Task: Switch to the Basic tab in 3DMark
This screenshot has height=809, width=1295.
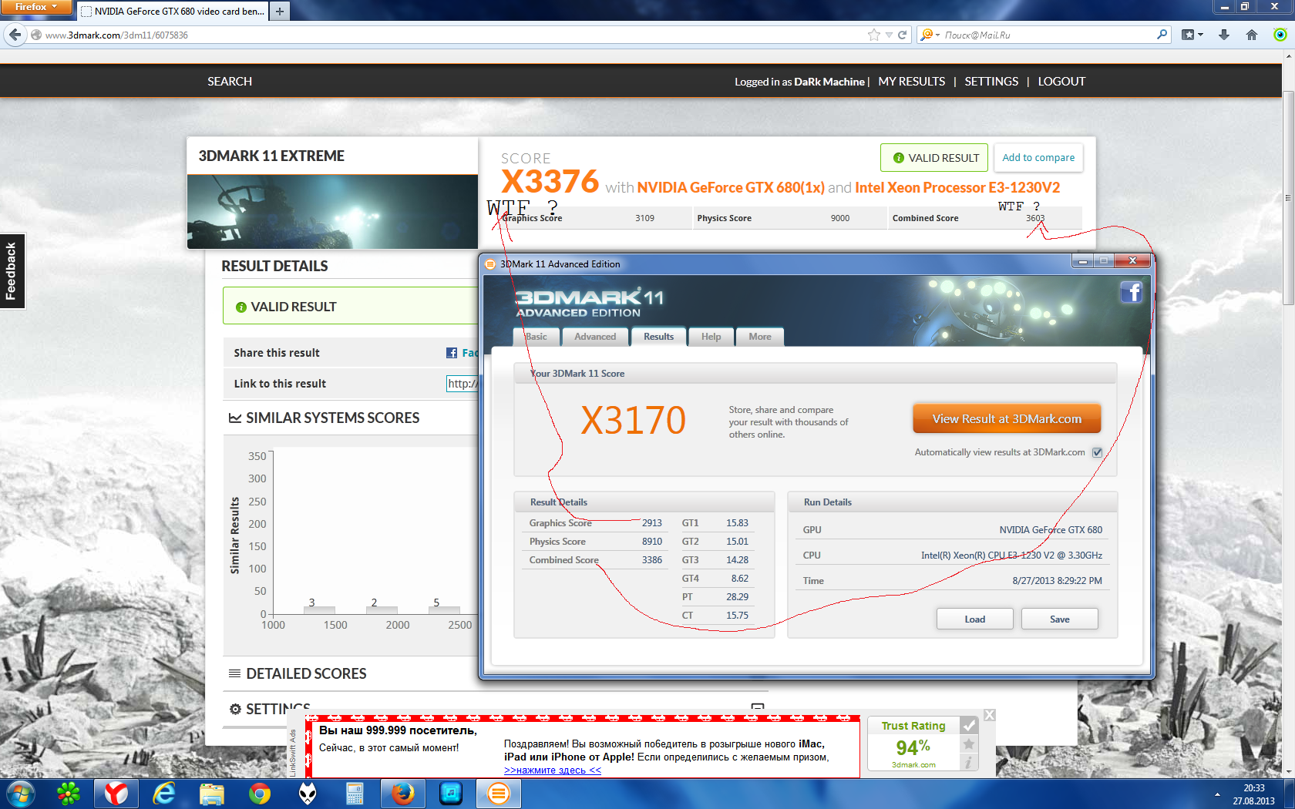Action: pos(536,337)
